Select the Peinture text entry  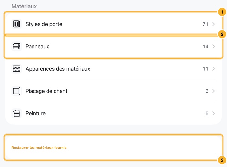click(36, 113)
